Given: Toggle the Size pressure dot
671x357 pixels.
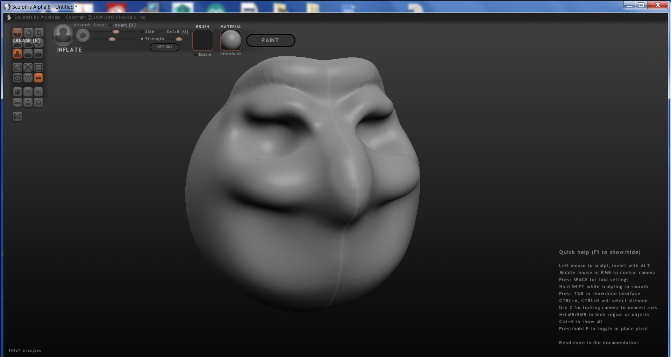Looking at the screenshot, I should tap(142, 31).
